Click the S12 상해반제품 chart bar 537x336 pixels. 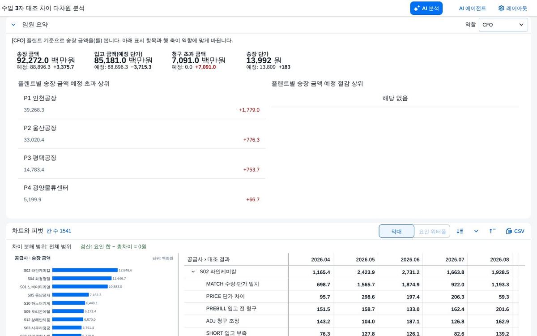tap(68, 319)
